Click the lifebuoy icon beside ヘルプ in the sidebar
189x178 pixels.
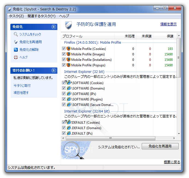click(16, 57)
